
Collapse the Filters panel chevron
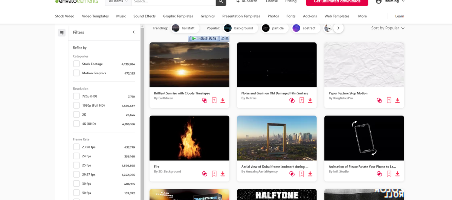(133, 32)
